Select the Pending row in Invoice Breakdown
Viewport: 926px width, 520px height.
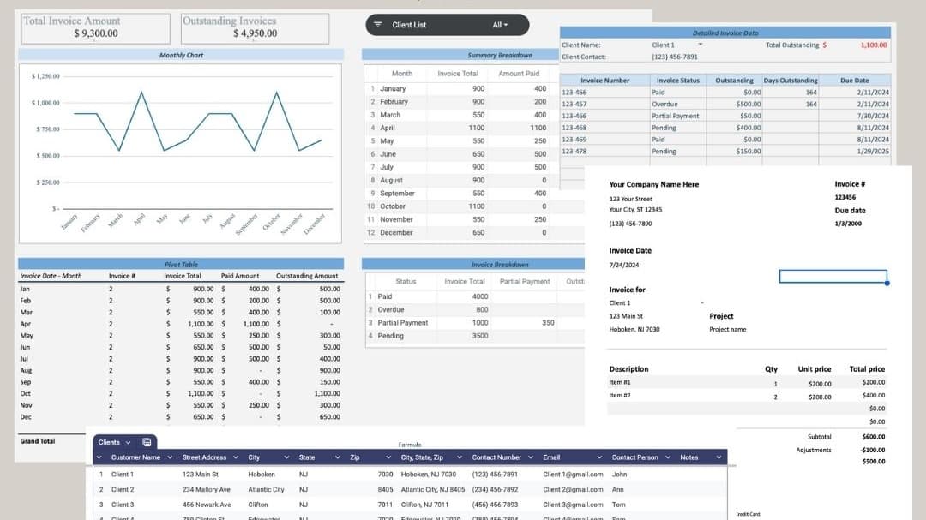[475, 336]
